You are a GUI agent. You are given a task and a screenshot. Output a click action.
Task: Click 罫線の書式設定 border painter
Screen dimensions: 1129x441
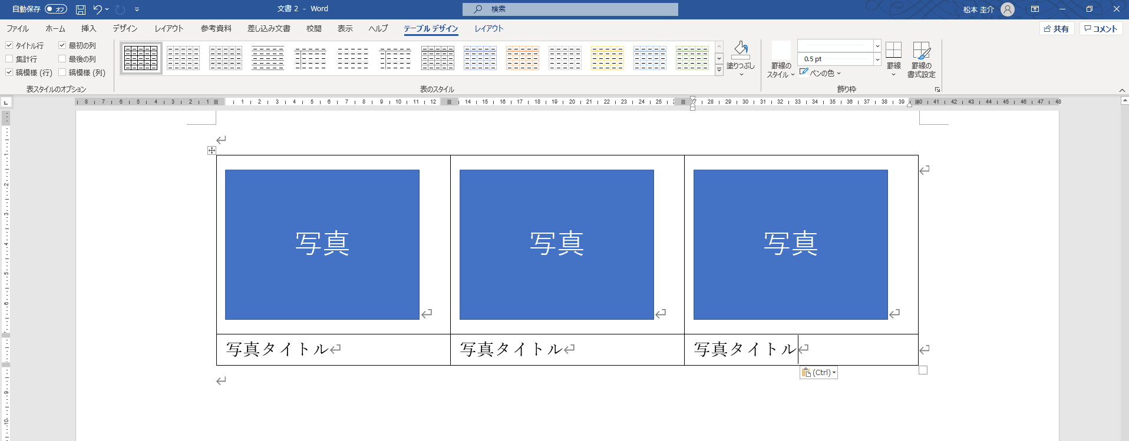tap(922, 59)
